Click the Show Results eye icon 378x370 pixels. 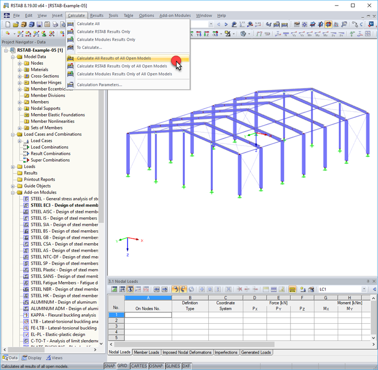click(250, 24)
